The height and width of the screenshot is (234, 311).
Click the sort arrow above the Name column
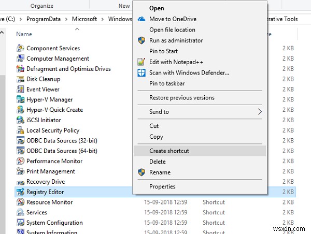pos(77,30)
